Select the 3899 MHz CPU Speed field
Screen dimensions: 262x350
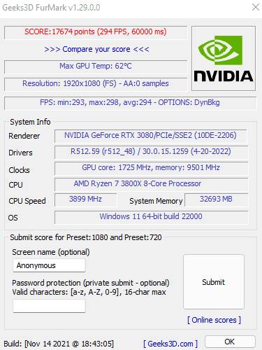click(86, 199)
